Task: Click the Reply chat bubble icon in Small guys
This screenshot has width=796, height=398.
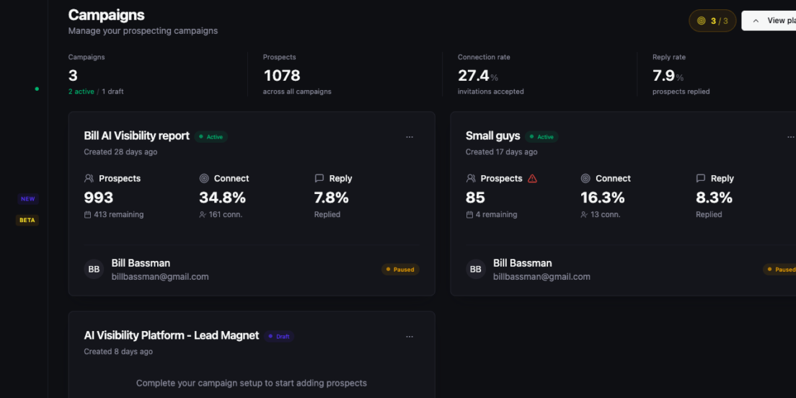Action: click(x=701, y=179)
